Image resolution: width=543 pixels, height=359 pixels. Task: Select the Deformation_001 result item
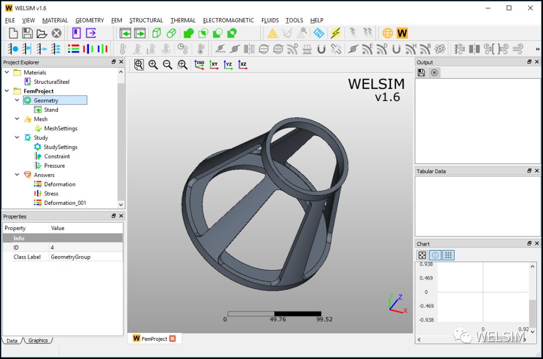(x=65, y=203)
